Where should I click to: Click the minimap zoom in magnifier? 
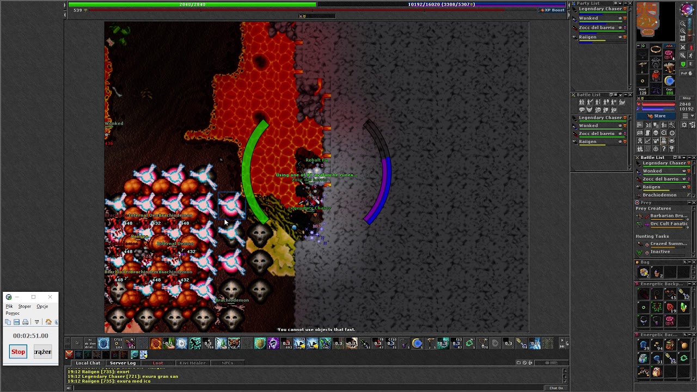click(x=683, y=30)
